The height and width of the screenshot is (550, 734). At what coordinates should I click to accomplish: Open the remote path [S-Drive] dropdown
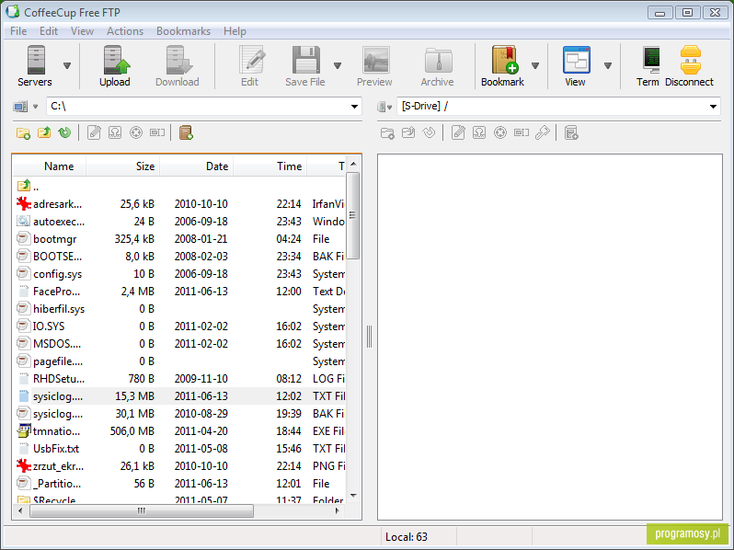713,107
